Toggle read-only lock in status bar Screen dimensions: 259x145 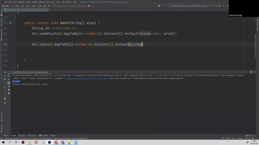253,138
